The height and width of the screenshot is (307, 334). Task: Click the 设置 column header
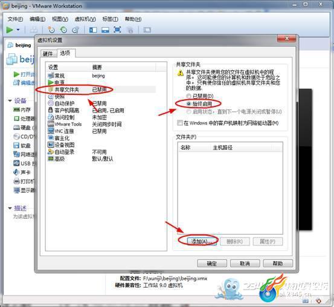tap(68, 67)
